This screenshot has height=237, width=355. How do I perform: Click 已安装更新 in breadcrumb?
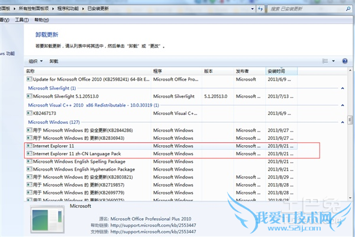[98, 9]
